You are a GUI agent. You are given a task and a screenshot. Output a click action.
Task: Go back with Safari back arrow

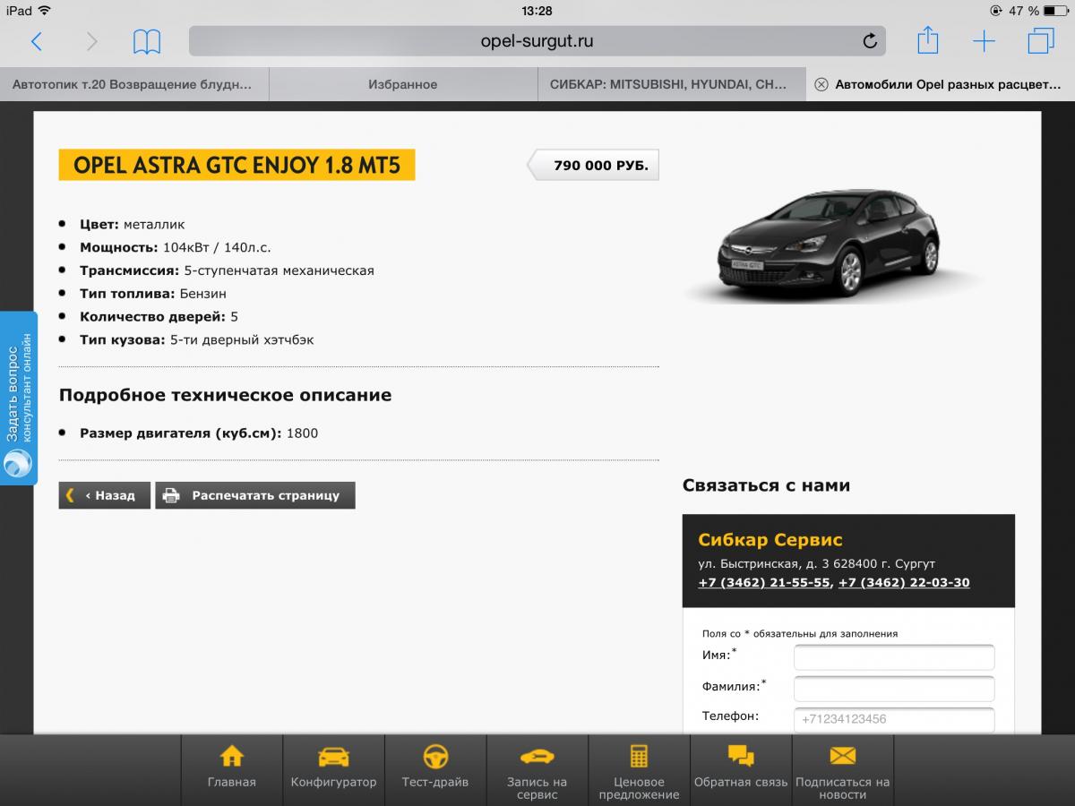pyautogui.click(x=37, y=41)
